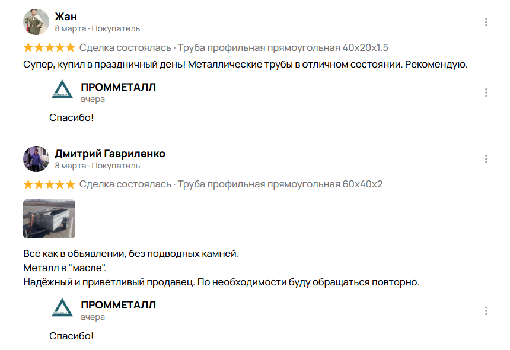Open reviewer name Дмитрий Гавриленко
Screen dimensions: 510x350
pyautogui.click(x=110, y=154)
